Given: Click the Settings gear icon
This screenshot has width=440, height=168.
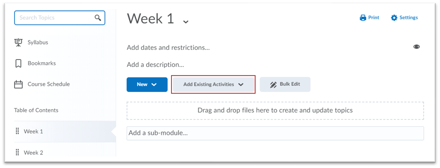Looking at the screenshot, I should [x=394, y=18].
